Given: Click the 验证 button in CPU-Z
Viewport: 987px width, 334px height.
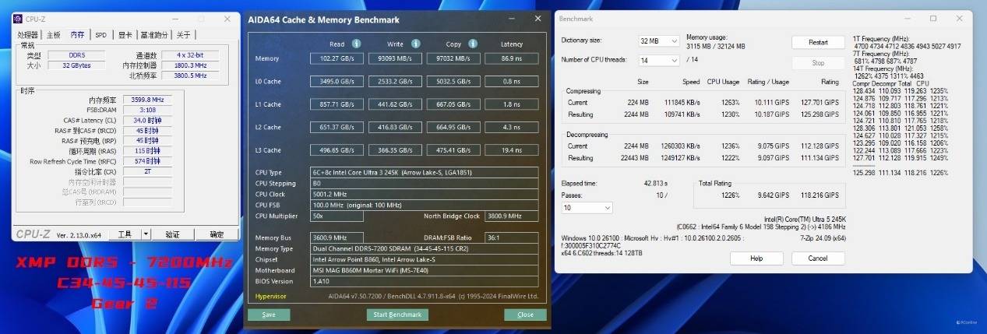Looking at the screenshot, I should click(172, 234).
